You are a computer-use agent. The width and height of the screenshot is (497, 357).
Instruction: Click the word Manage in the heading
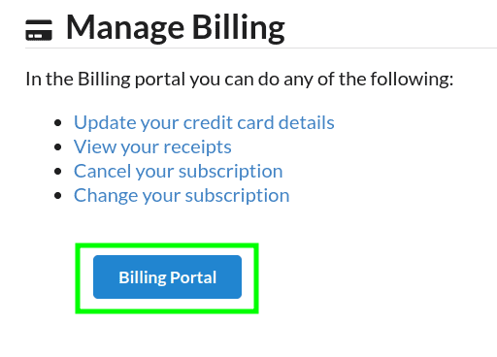tap(125, 28)
